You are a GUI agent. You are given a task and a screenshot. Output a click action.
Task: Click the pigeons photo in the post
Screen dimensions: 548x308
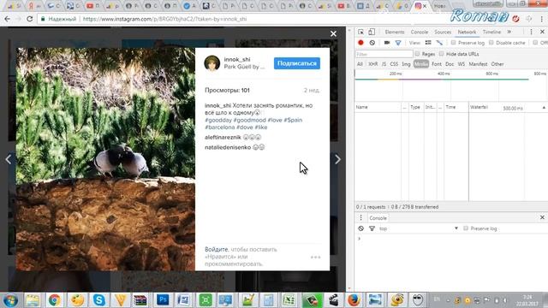(x=105, y=159)
